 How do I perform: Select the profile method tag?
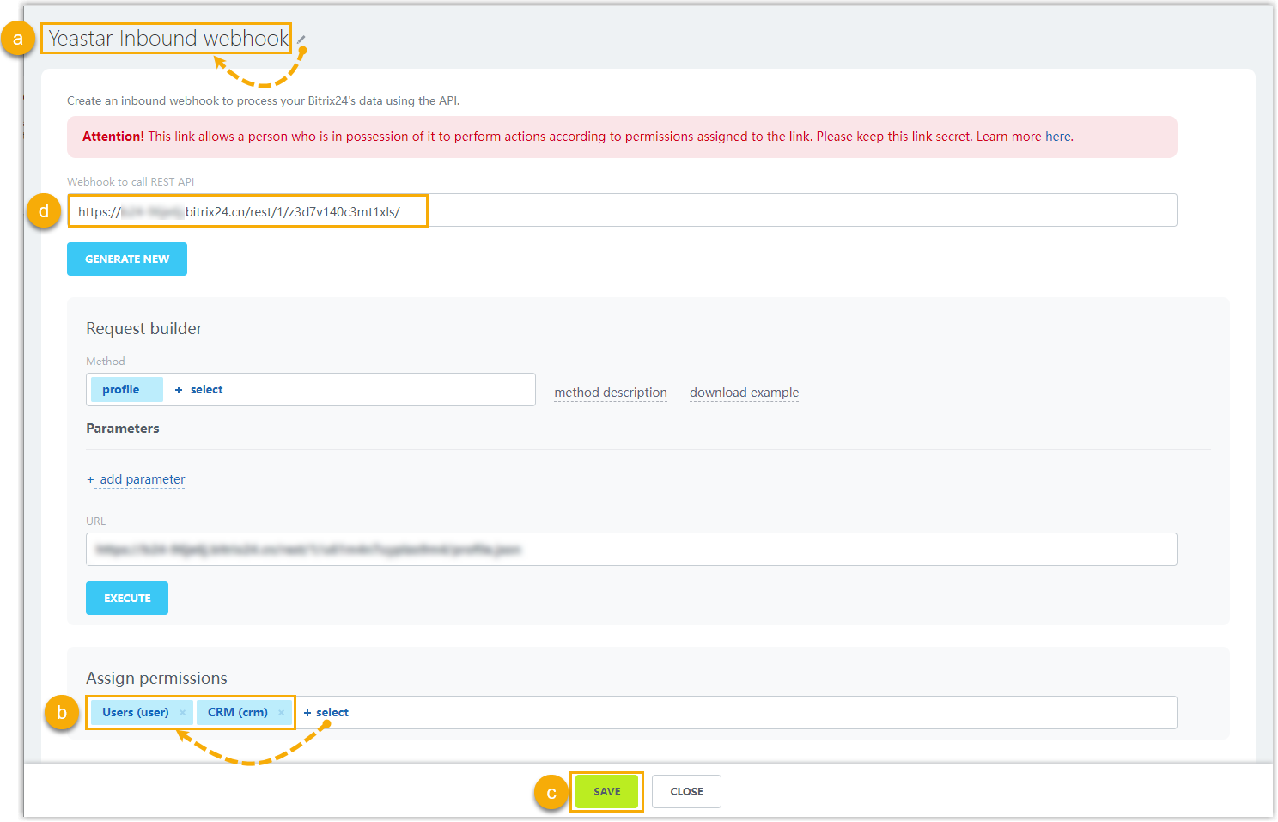tap(121, 390)
